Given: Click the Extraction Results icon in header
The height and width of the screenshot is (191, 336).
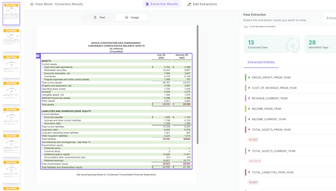Looking at the screenshot, I should click(x=147, y=4).
